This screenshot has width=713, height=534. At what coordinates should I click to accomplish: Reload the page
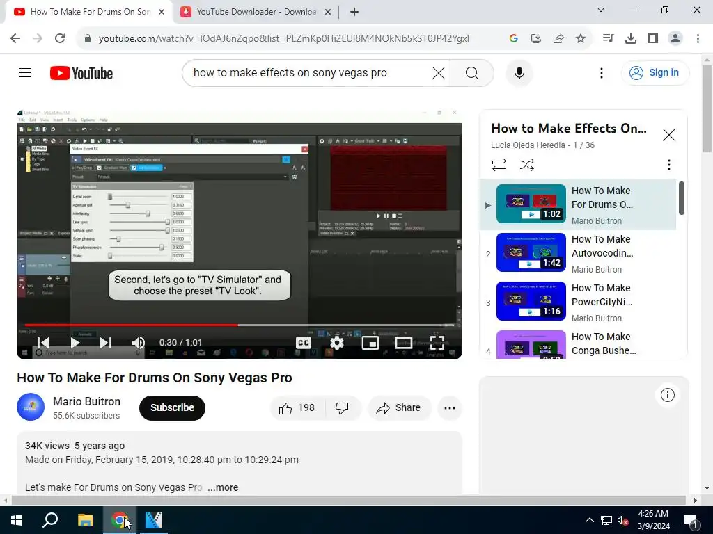(x=60, y=39)
